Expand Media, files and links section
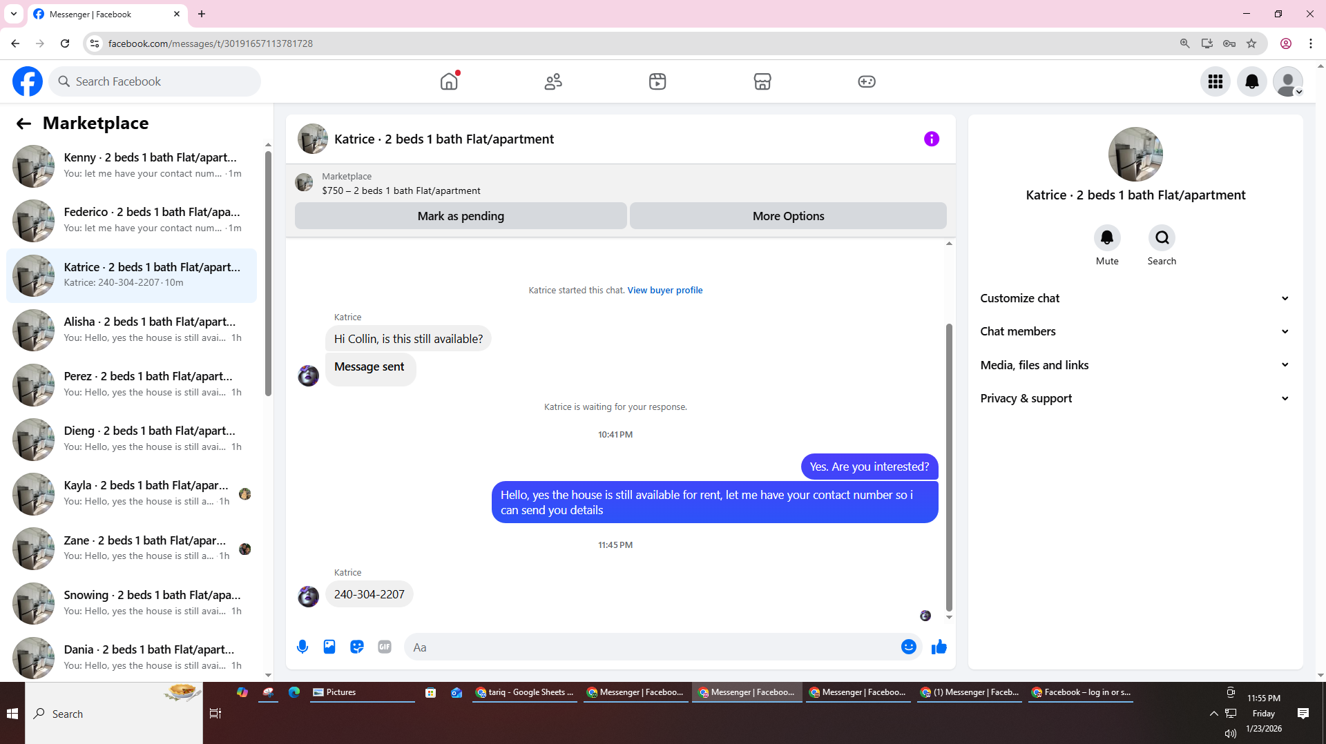 [1135, 365]
